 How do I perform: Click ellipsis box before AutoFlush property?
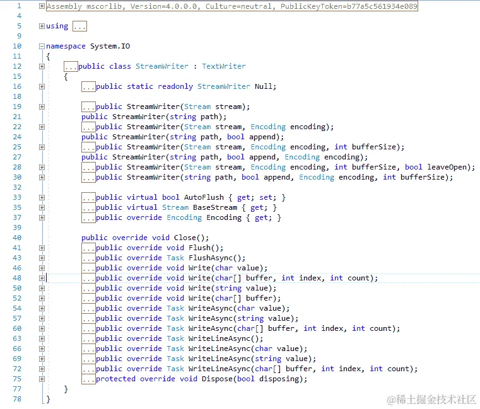[88, 198]
